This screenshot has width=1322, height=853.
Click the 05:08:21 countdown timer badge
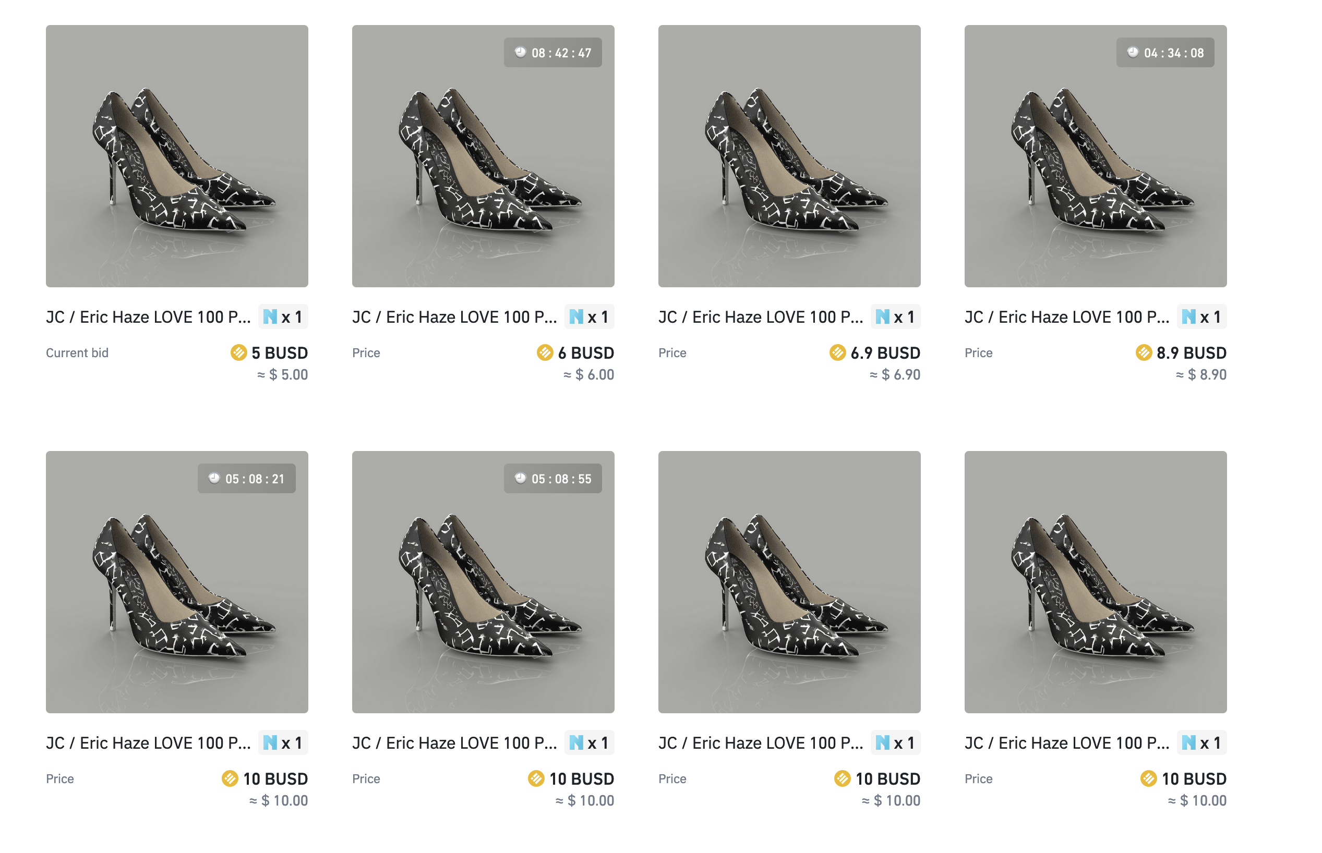click(x=247, y=479)
